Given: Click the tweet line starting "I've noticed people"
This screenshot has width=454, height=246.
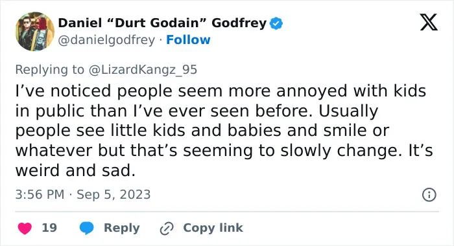Looking at the screenshot, I should 221,91.
